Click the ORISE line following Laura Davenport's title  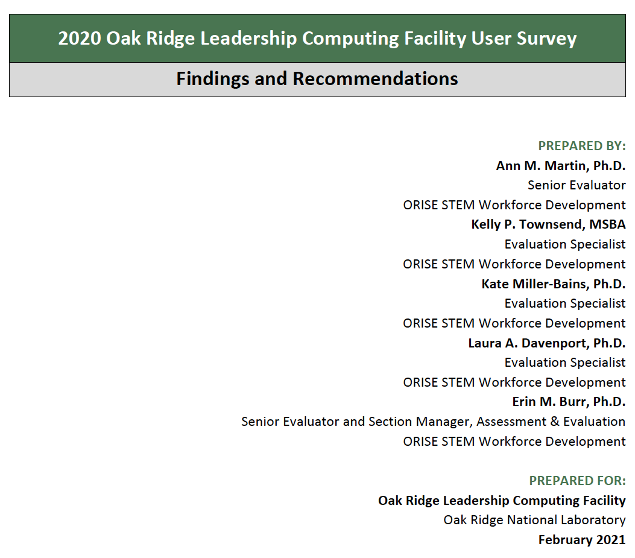click(514, 382)
